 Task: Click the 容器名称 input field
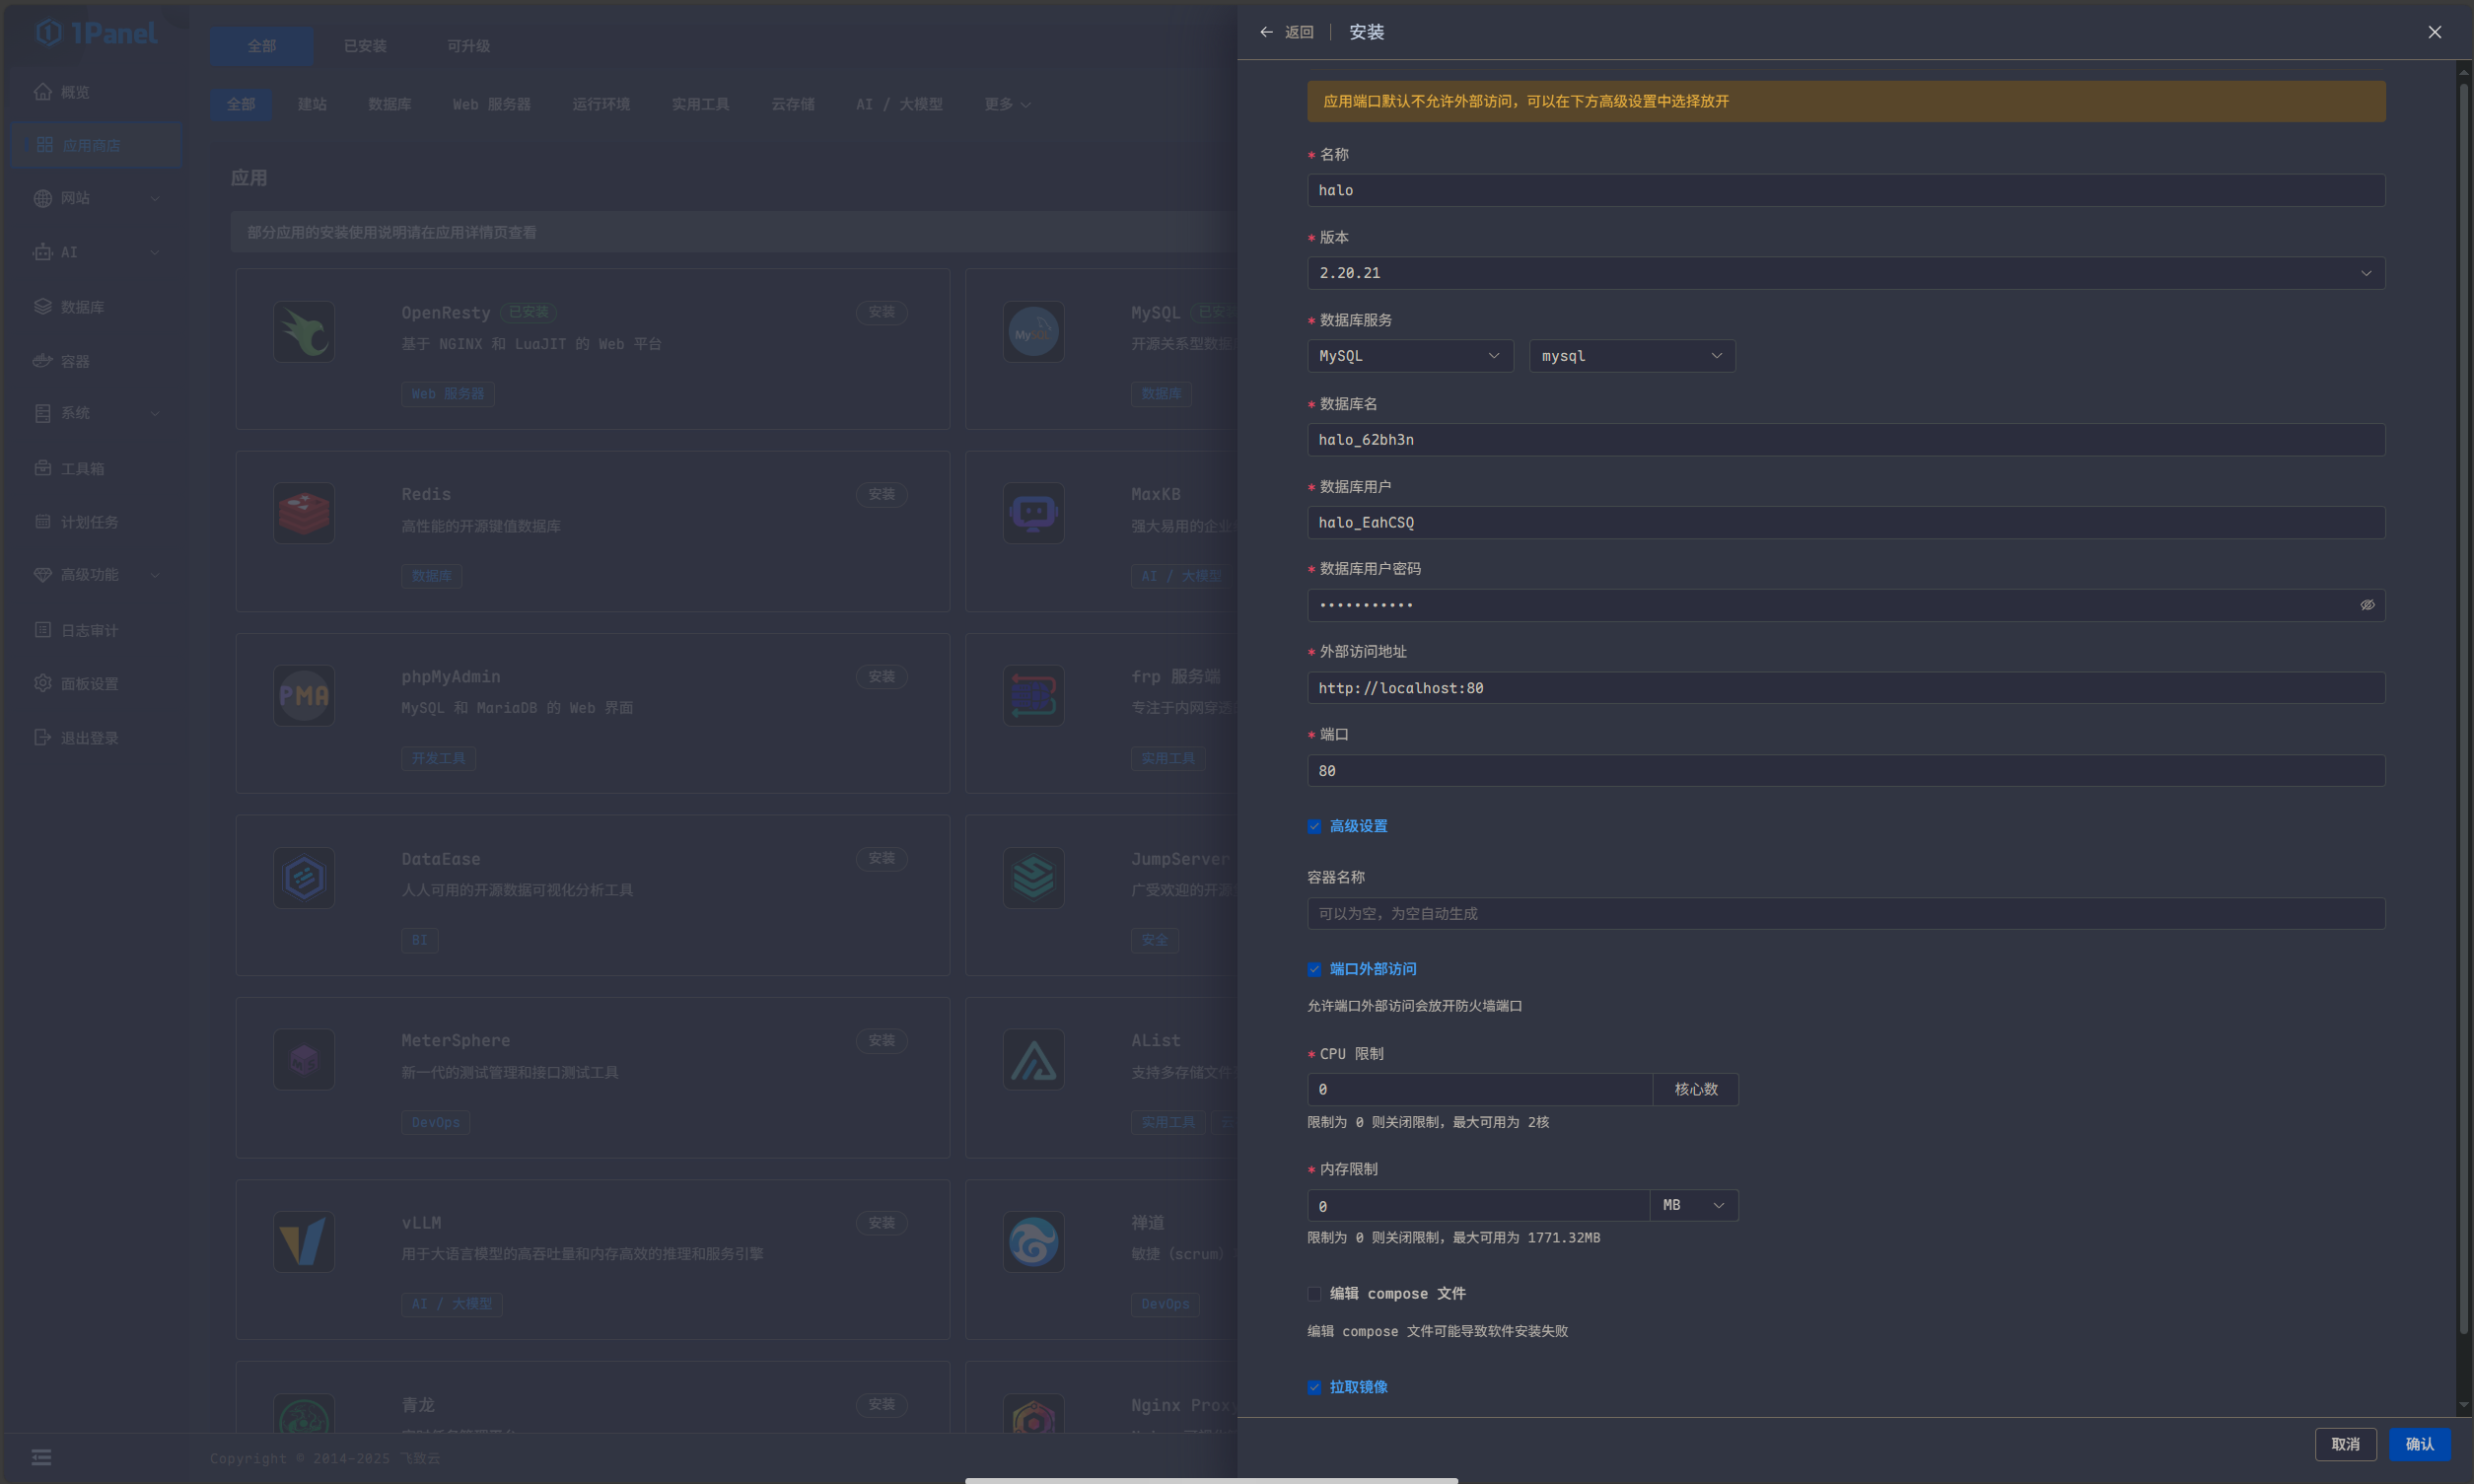pyautogui.click(x=1845, y=914)
